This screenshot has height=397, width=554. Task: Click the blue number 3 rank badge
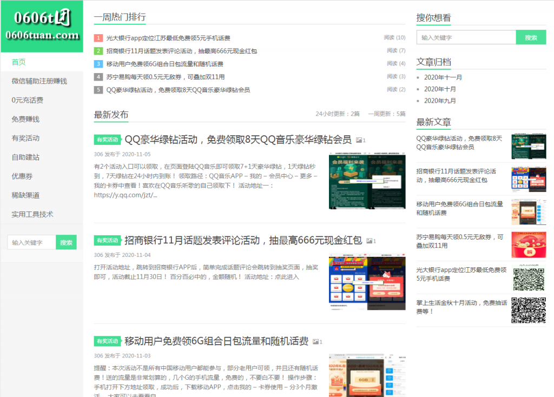[x=98, y=64]
